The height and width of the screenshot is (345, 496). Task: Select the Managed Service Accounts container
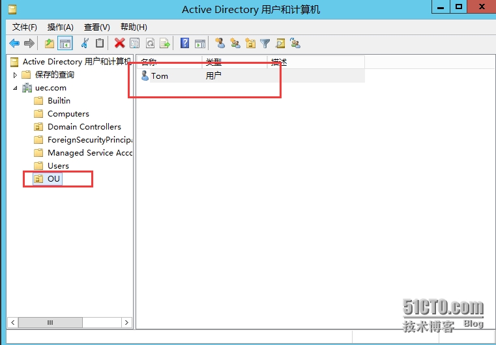pos(83,152)
